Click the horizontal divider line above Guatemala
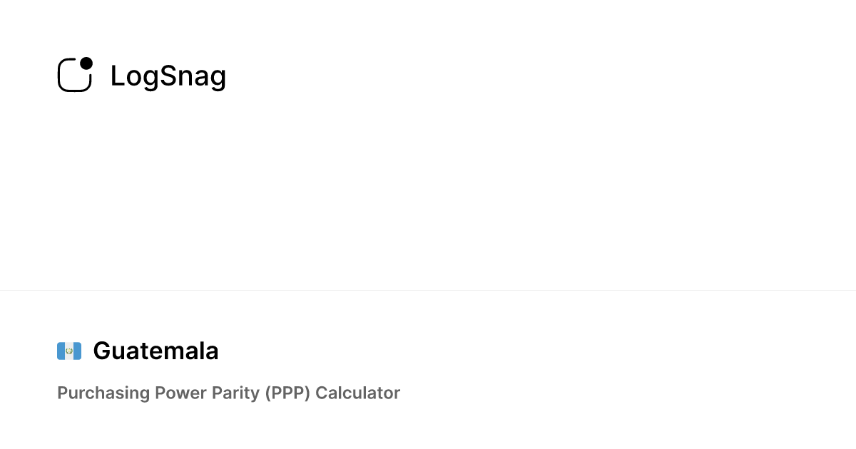The height and width of the screenshot is (449, 856). [428, 290]
